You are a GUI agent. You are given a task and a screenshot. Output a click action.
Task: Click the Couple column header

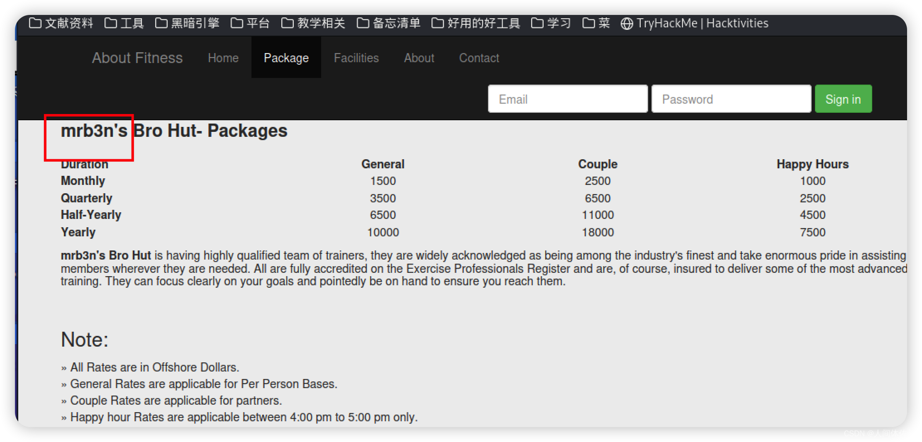tap(598, 164)
